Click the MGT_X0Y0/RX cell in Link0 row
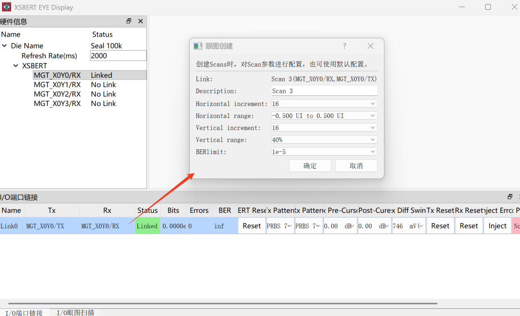The image size is (520, 316). [107, 226]
